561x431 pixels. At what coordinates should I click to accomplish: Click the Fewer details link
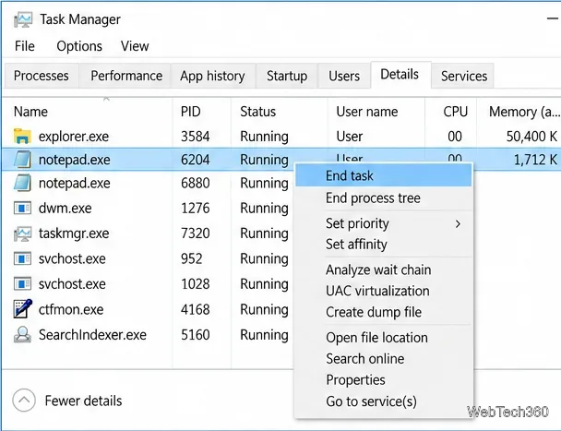coord(83,401)
